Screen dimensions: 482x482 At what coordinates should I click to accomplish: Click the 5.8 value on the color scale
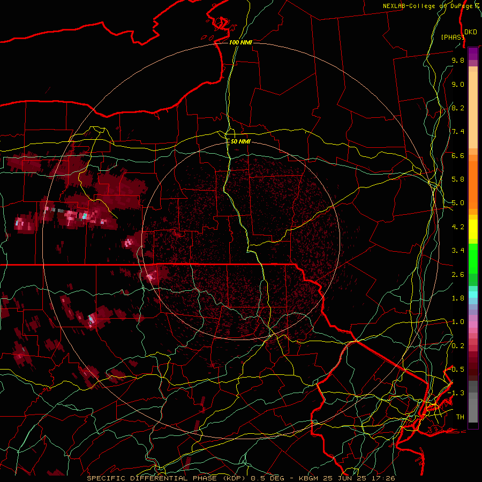tap(458, 179)
